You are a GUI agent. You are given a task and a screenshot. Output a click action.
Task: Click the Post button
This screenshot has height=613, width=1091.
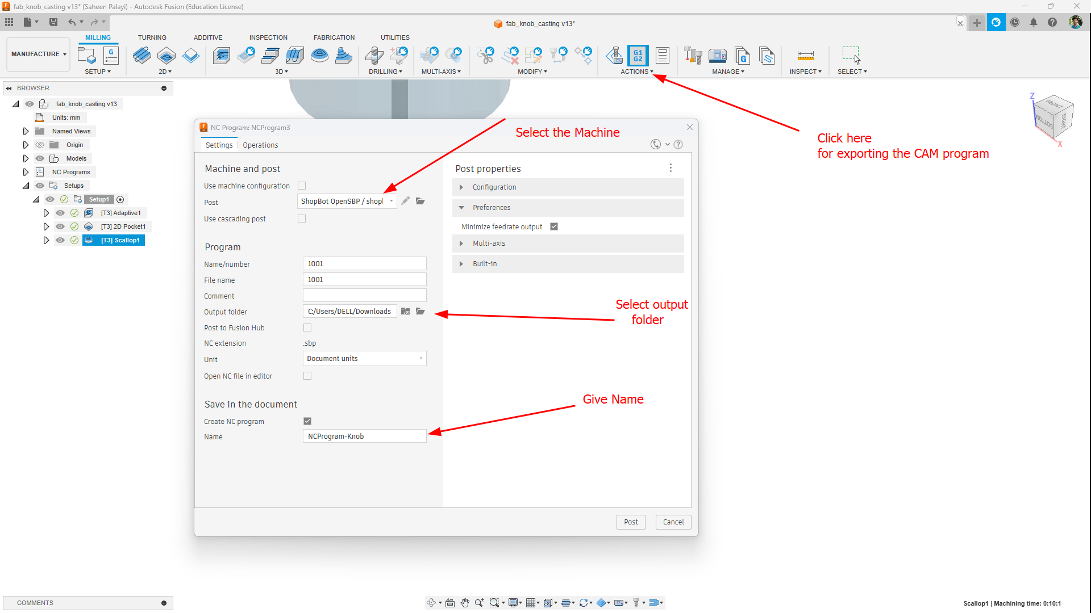(x=631, y=522)
